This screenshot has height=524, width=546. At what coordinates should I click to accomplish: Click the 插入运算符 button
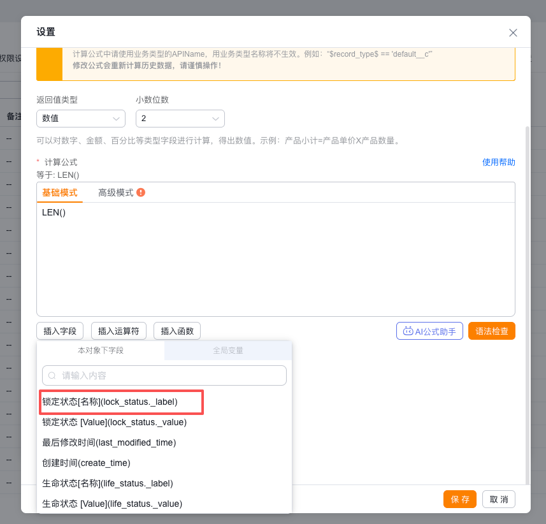119,331
